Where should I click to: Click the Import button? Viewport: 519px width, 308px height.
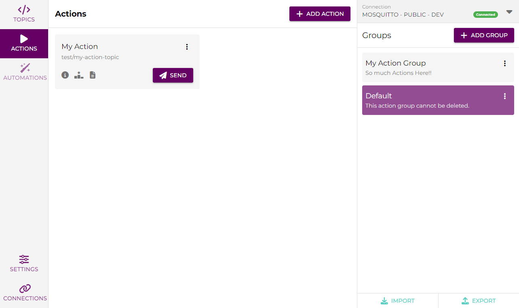click(398, 301)
